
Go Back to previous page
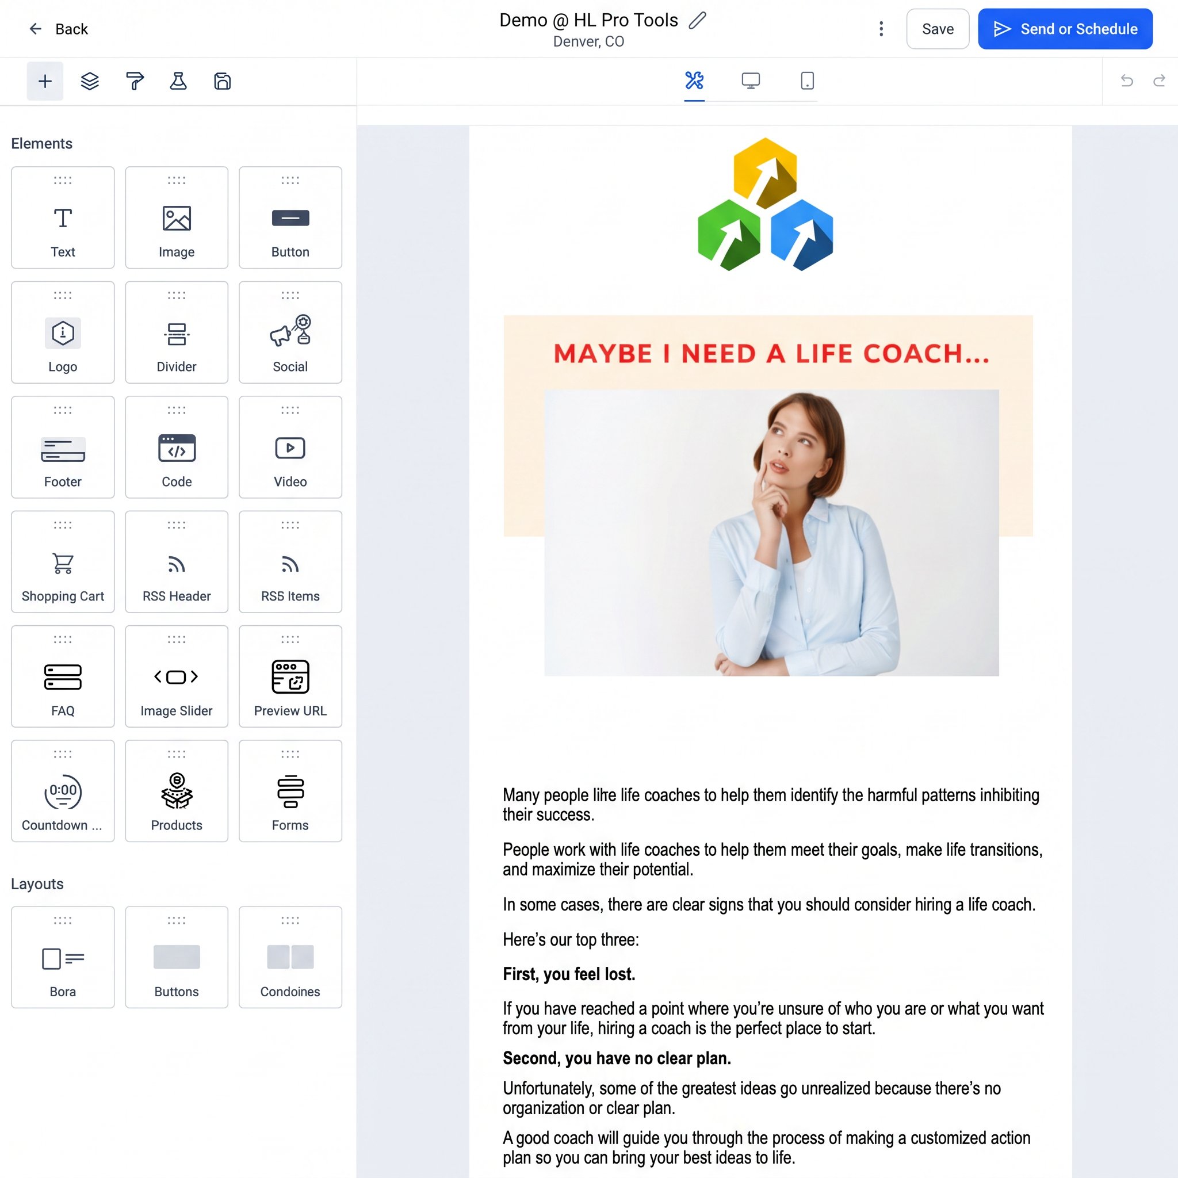(59, 29)
